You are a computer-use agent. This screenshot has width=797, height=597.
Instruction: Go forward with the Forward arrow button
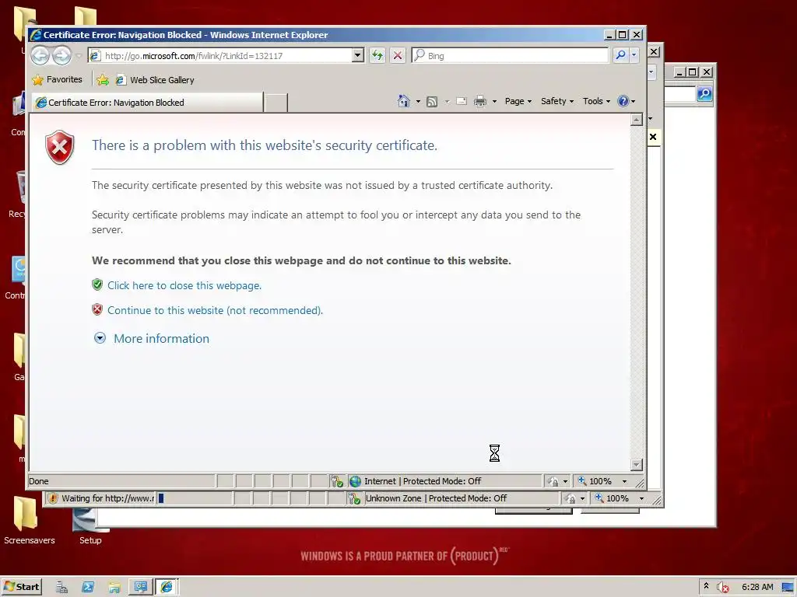pos(62,55)
